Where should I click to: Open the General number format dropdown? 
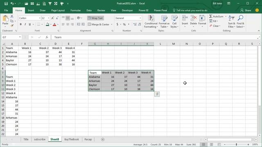(140, 18)
